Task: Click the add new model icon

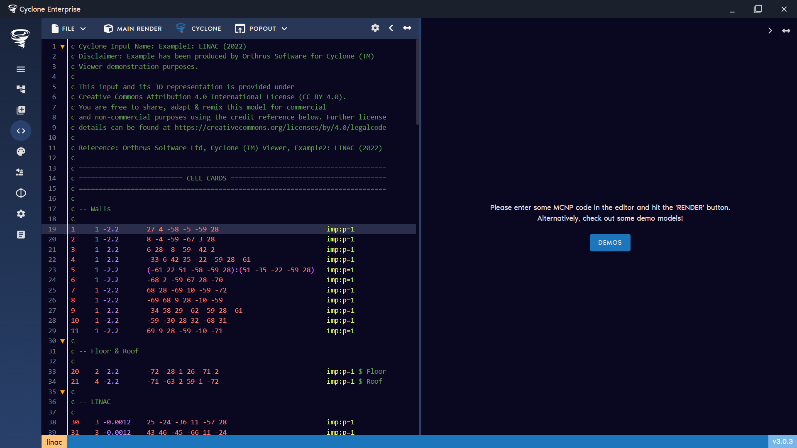Action: point(21,110)
